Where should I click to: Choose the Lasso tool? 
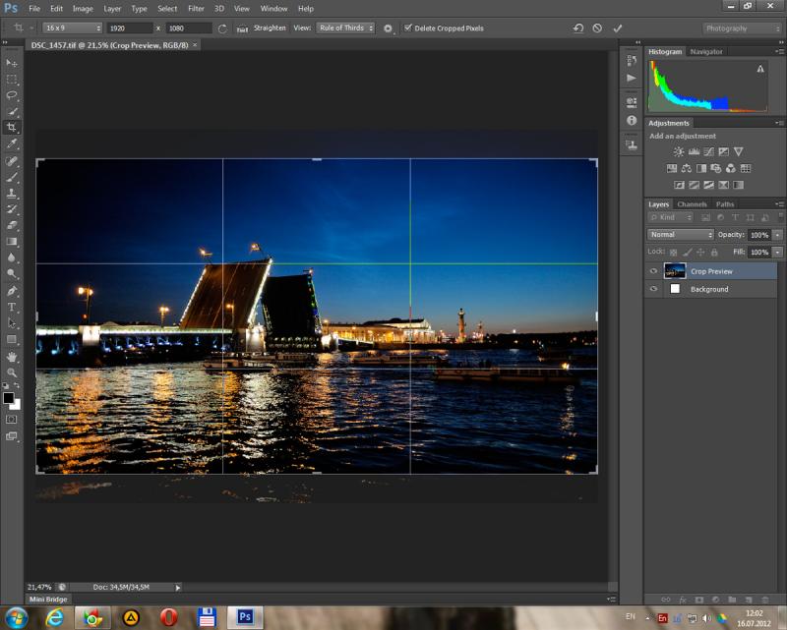pyautogui.click(x=12, y=95)
